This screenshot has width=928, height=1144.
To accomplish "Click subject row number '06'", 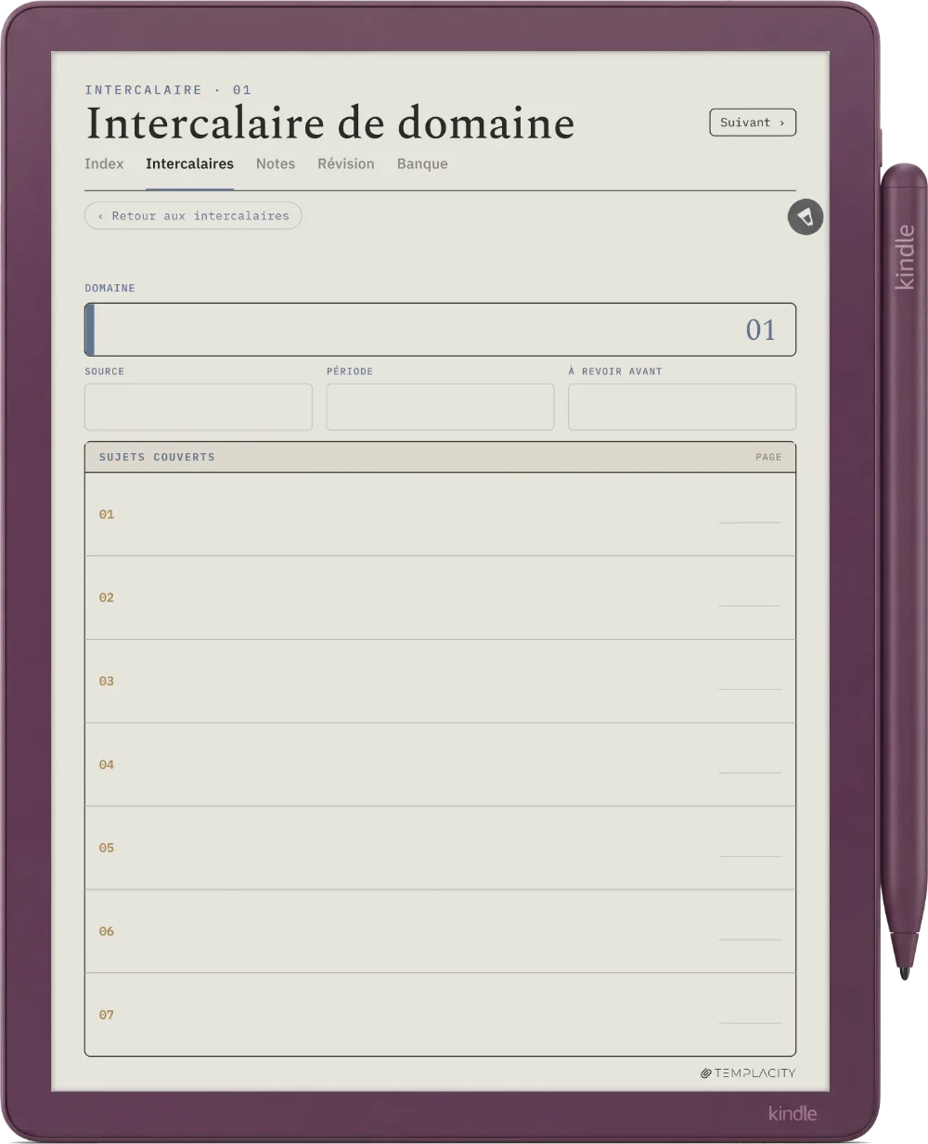I will 107,931.
